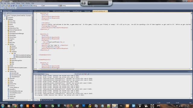Expand the Seaman folder
Image resolution: width=193 pixels, height=108 pixels.
[x=8, y=59]
